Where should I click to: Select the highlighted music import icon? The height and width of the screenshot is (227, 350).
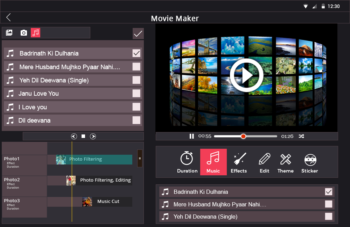point(35,32)
